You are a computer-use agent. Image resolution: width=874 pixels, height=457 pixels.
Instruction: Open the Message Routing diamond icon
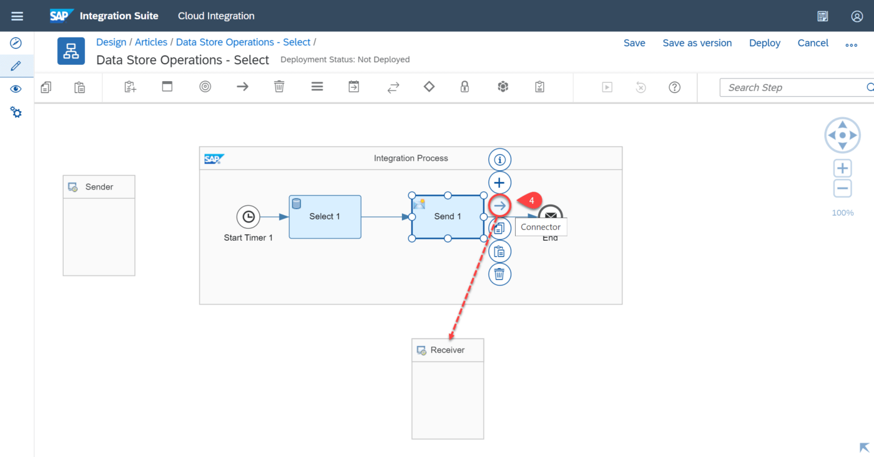[429, 87]
